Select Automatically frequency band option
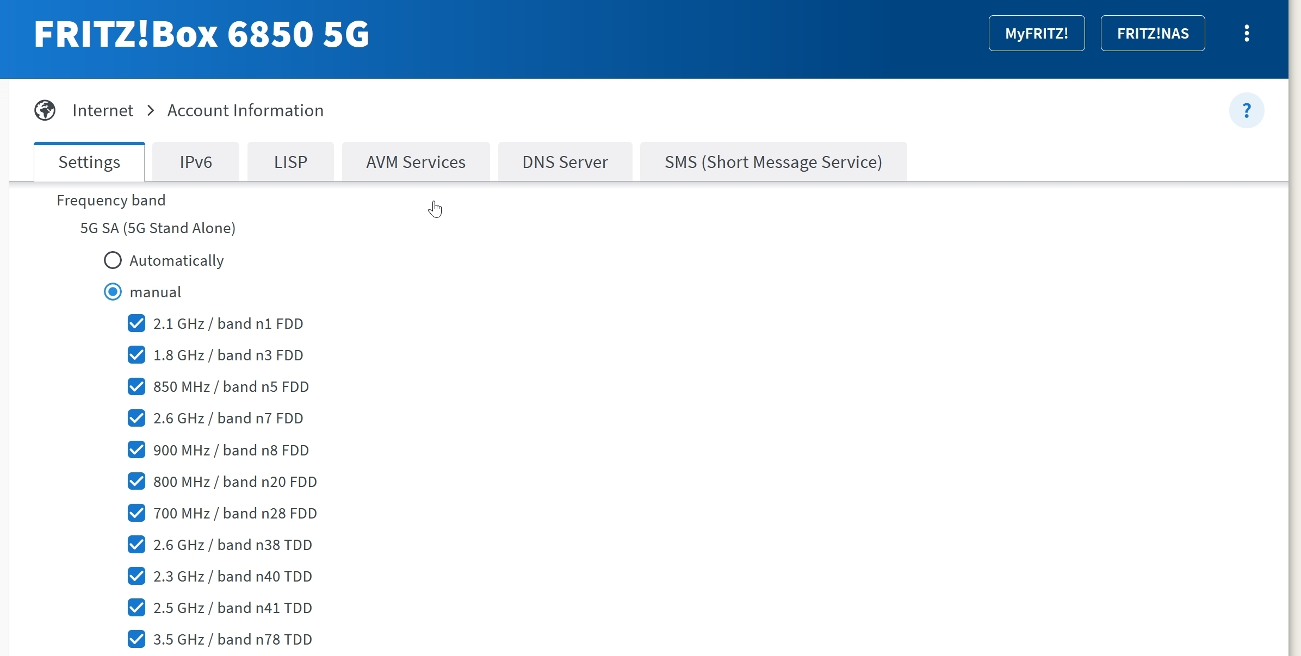Screen dimensions: 1301x656 113,260
